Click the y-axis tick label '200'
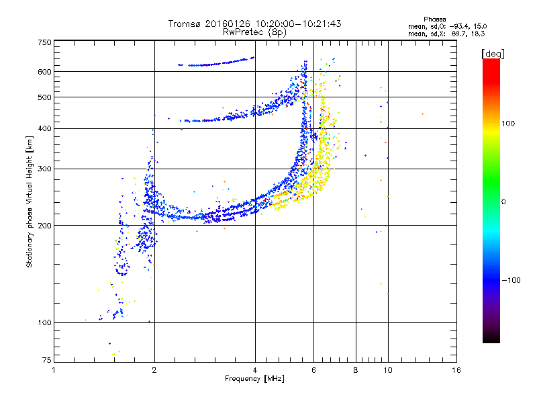 click(45, 226)
